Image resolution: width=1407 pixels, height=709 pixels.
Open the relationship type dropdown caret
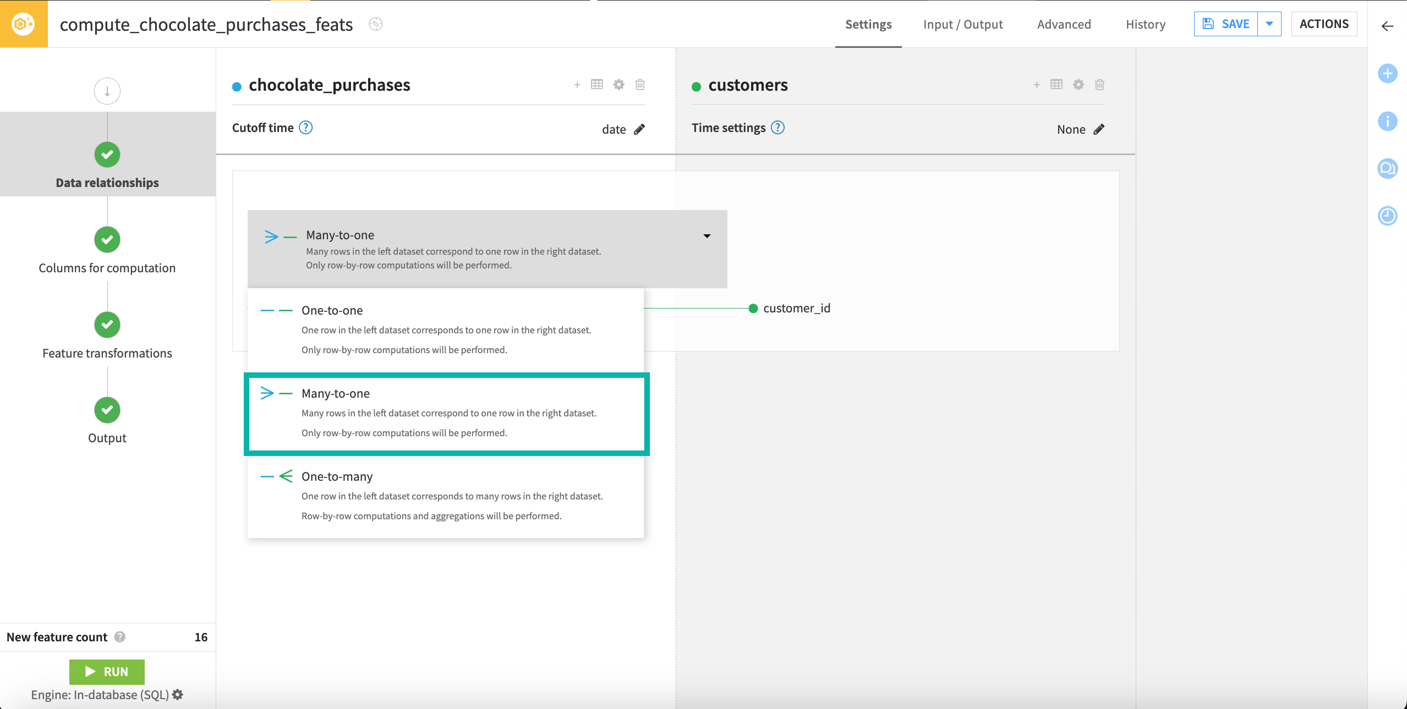(x=707, y=236)
